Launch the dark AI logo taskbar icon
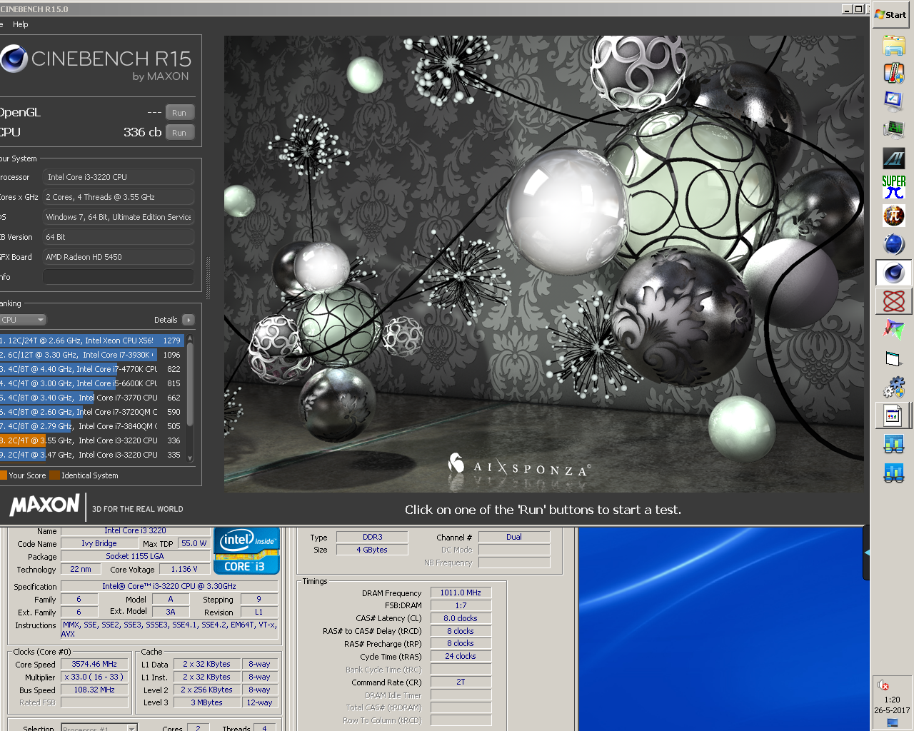This screenshot has width=914, height=731. pyautogui.click(x=893, y=158)
